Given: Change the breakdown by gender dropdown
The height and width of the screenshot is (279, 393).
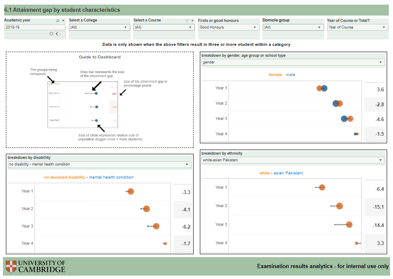Looking at the screenshot, I should tap(293, 62).
